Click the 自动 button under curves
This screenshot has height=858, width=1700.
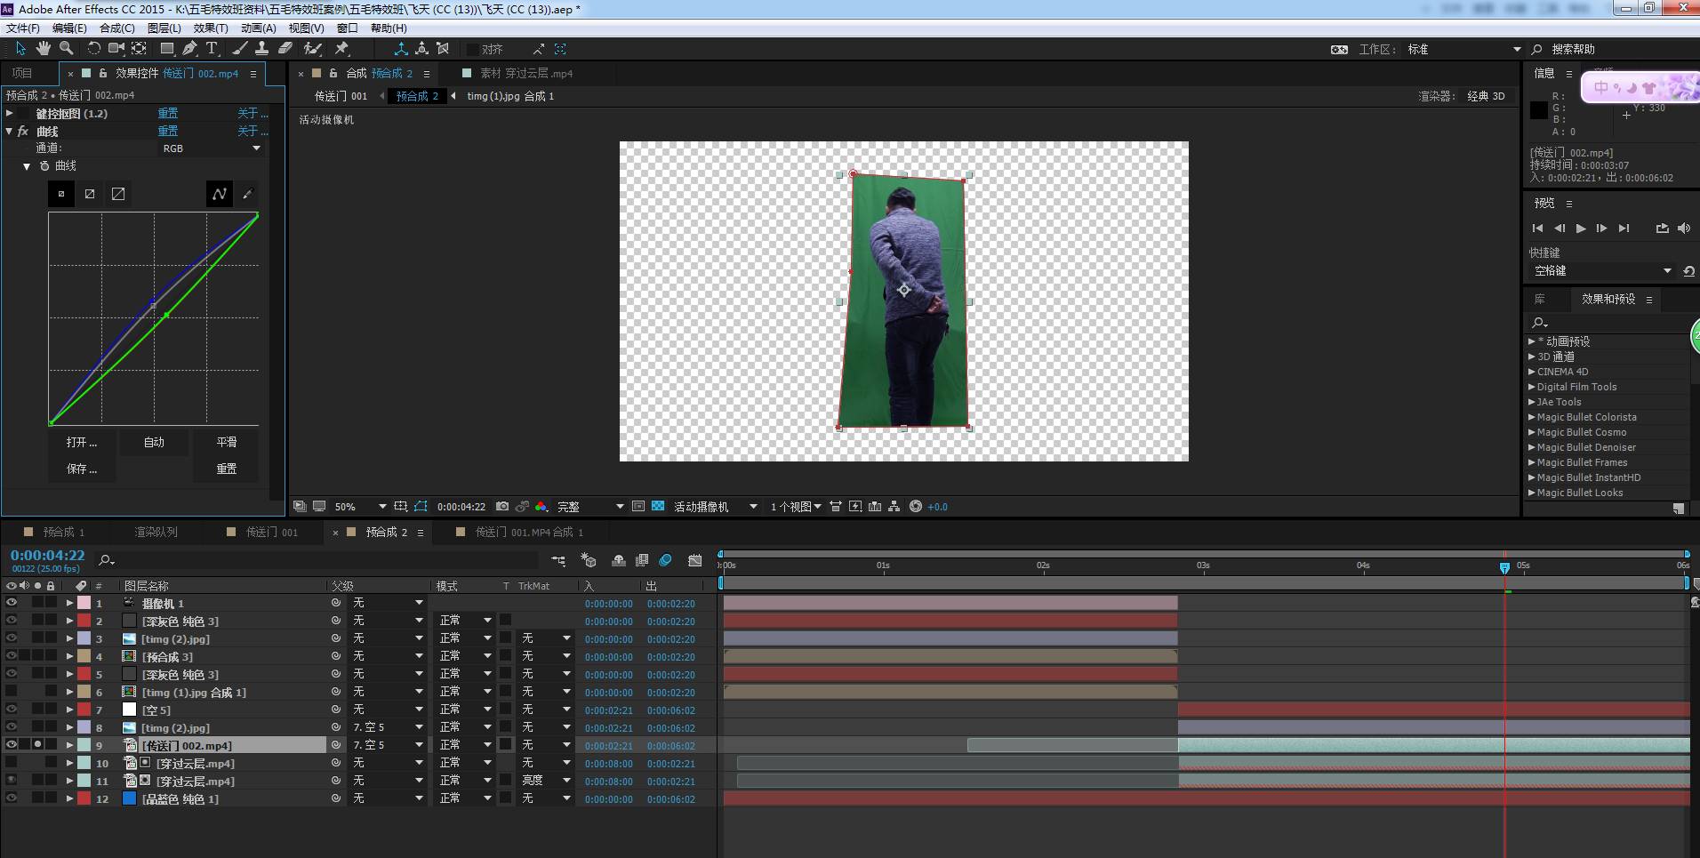(x=154, y=442)
